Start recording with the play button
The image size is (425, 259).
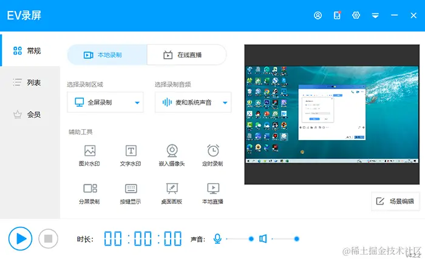click(x=20, y=239)
